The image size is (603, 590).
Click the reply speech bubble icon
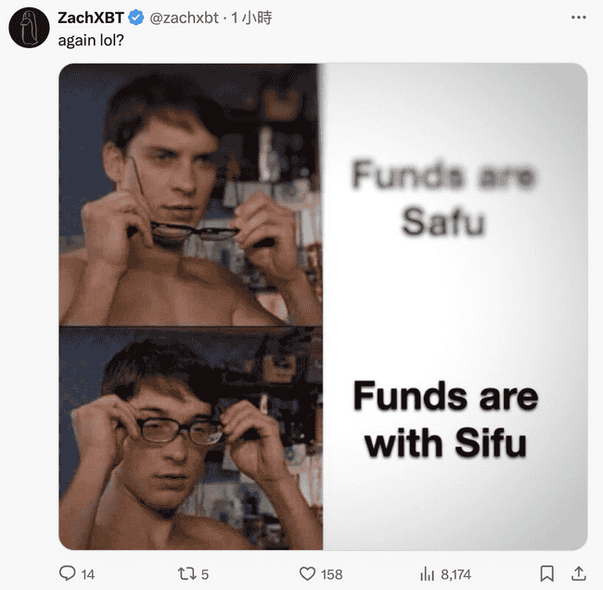tap(68, 573)
